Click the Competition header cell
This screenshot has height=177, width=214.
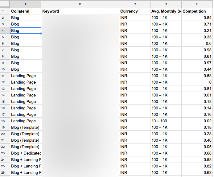[197, 11]
